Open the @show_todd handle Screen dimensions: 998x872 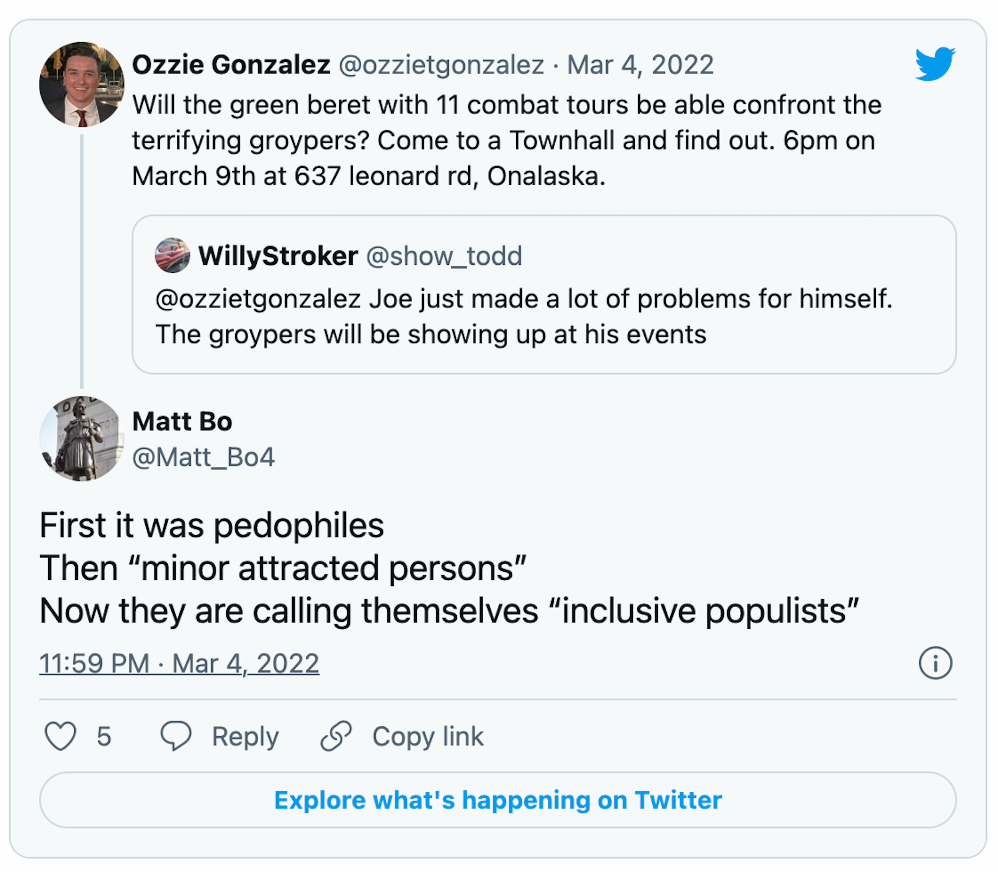pyautogui.click(x=444, y=256)
